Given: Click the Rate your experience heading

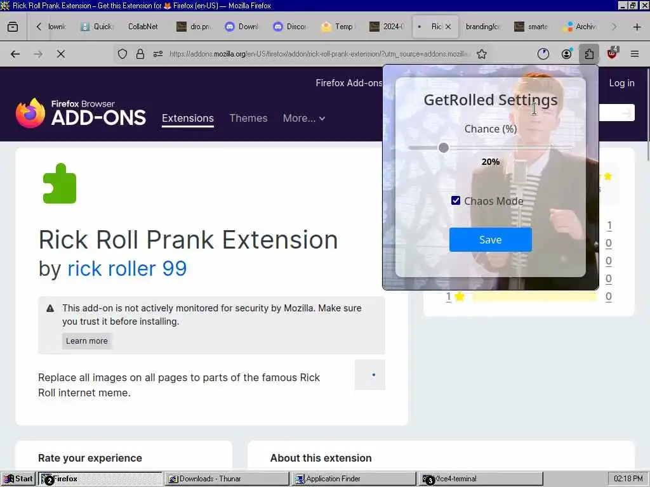Looking at the screenshot, I should click(x=90, y=458).
